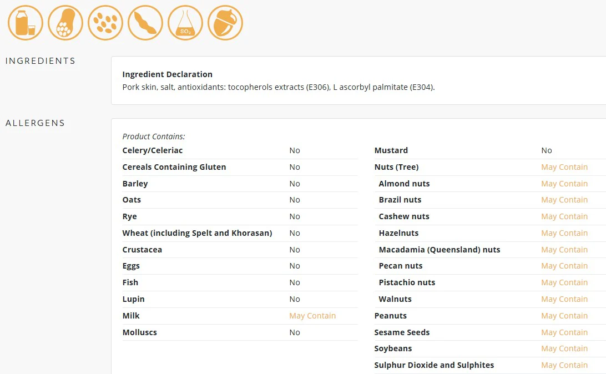The width and height of the screenshot is (606, 374).
Task: Click the milk allergen icon
Action: click(x=26, y=23)
